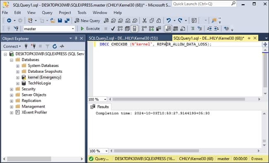Open the Project menu
Image resolution: width=269 pixels, height=163 pixels.
pos(65,13)
